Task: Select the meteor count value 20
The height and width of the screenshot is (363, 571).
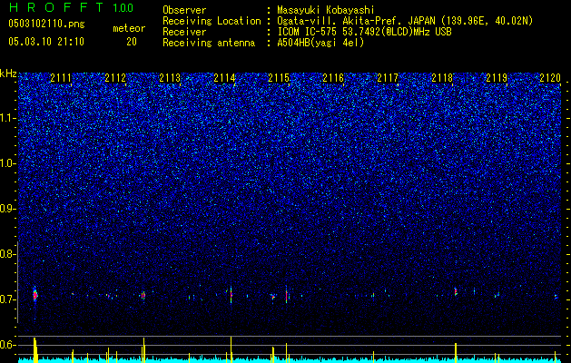Action: pyautogui.click(x=132, y=42)
